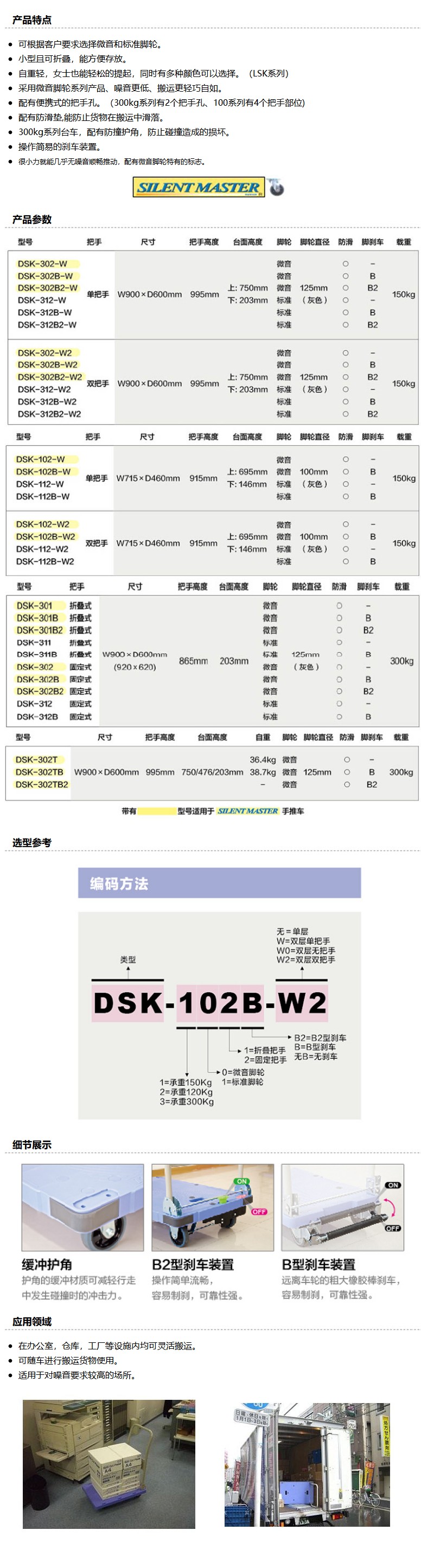
Task: Select the DSK-102B-W2 model in parameter table
Action: click(46, 537)
